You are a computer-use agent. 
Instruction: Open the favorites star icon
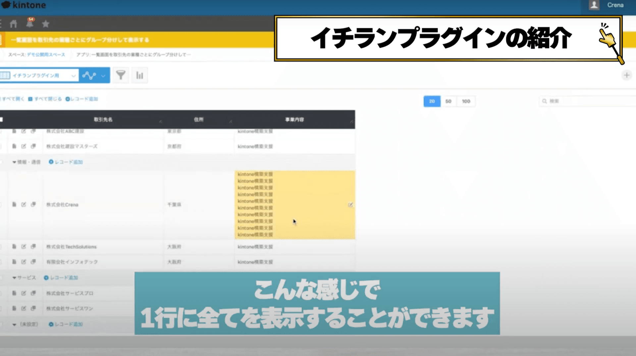tap(46, 24)
